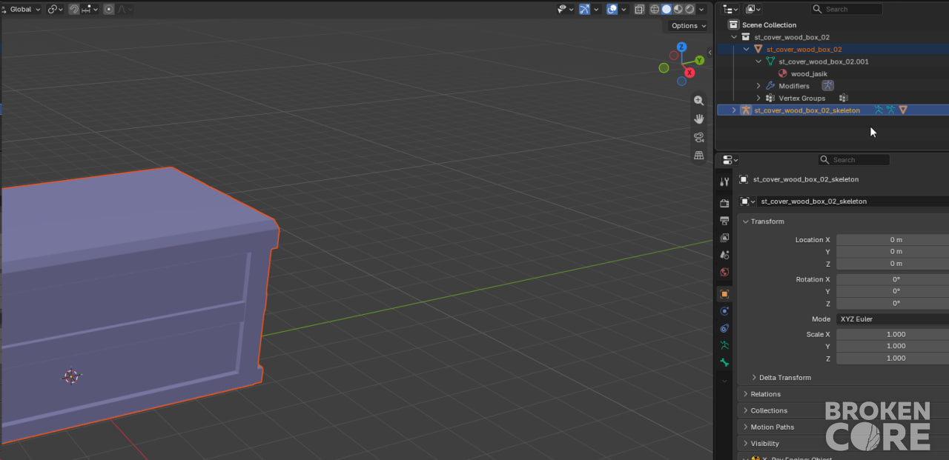Screen dimensions: 949x460
Task: Toggle the camera view icon
Action: (698, 137)
